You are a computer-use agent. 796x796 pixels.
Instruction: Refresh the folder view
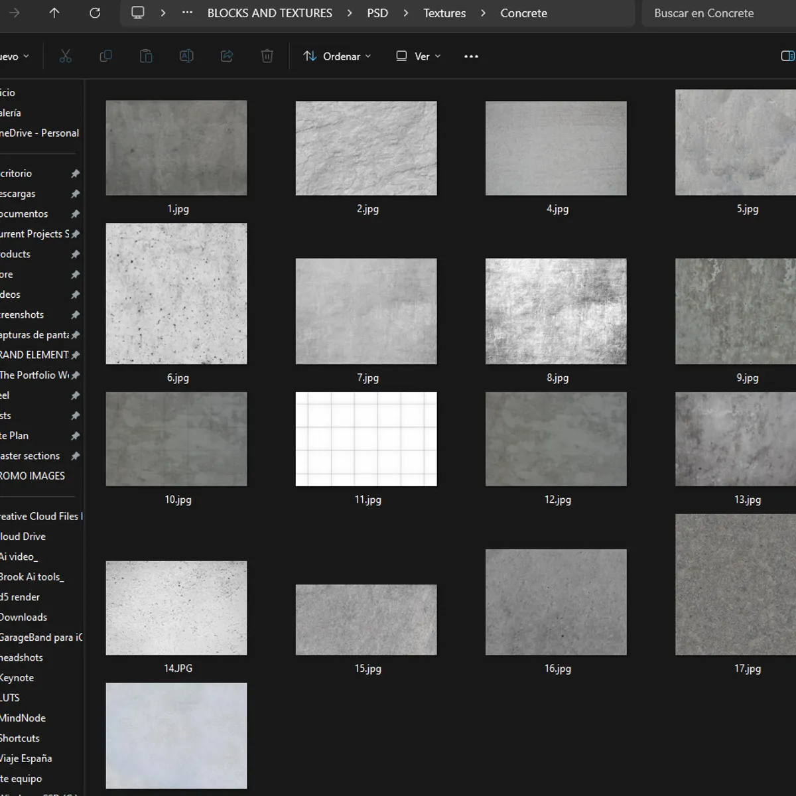[x=94, y=13]
